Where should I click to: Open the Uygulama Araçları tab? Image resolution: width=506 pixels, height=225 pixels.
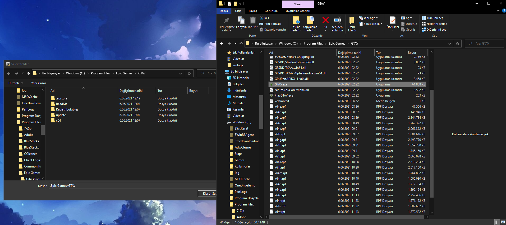pos(298,11)
